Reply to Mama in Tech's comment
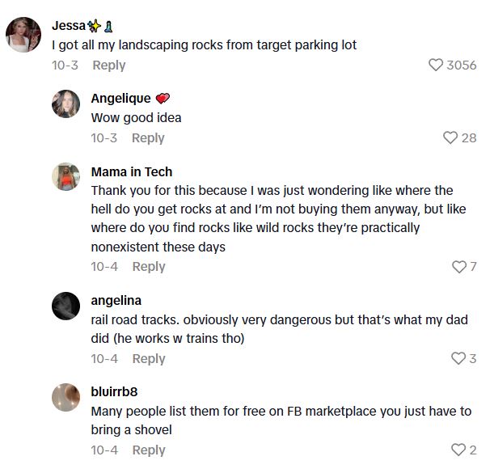494x469 pixels. 148,267
